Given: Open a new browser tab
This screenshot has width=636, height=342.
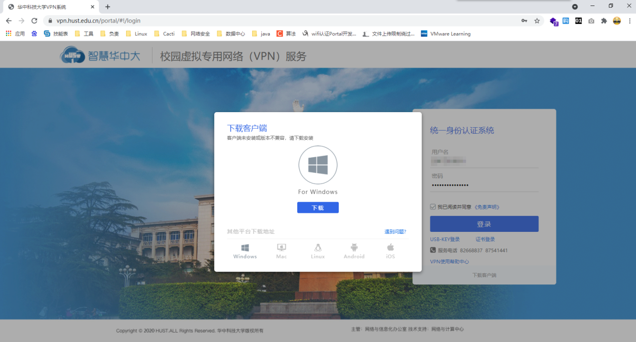Looking at the screenshot, I should [108, 7].
